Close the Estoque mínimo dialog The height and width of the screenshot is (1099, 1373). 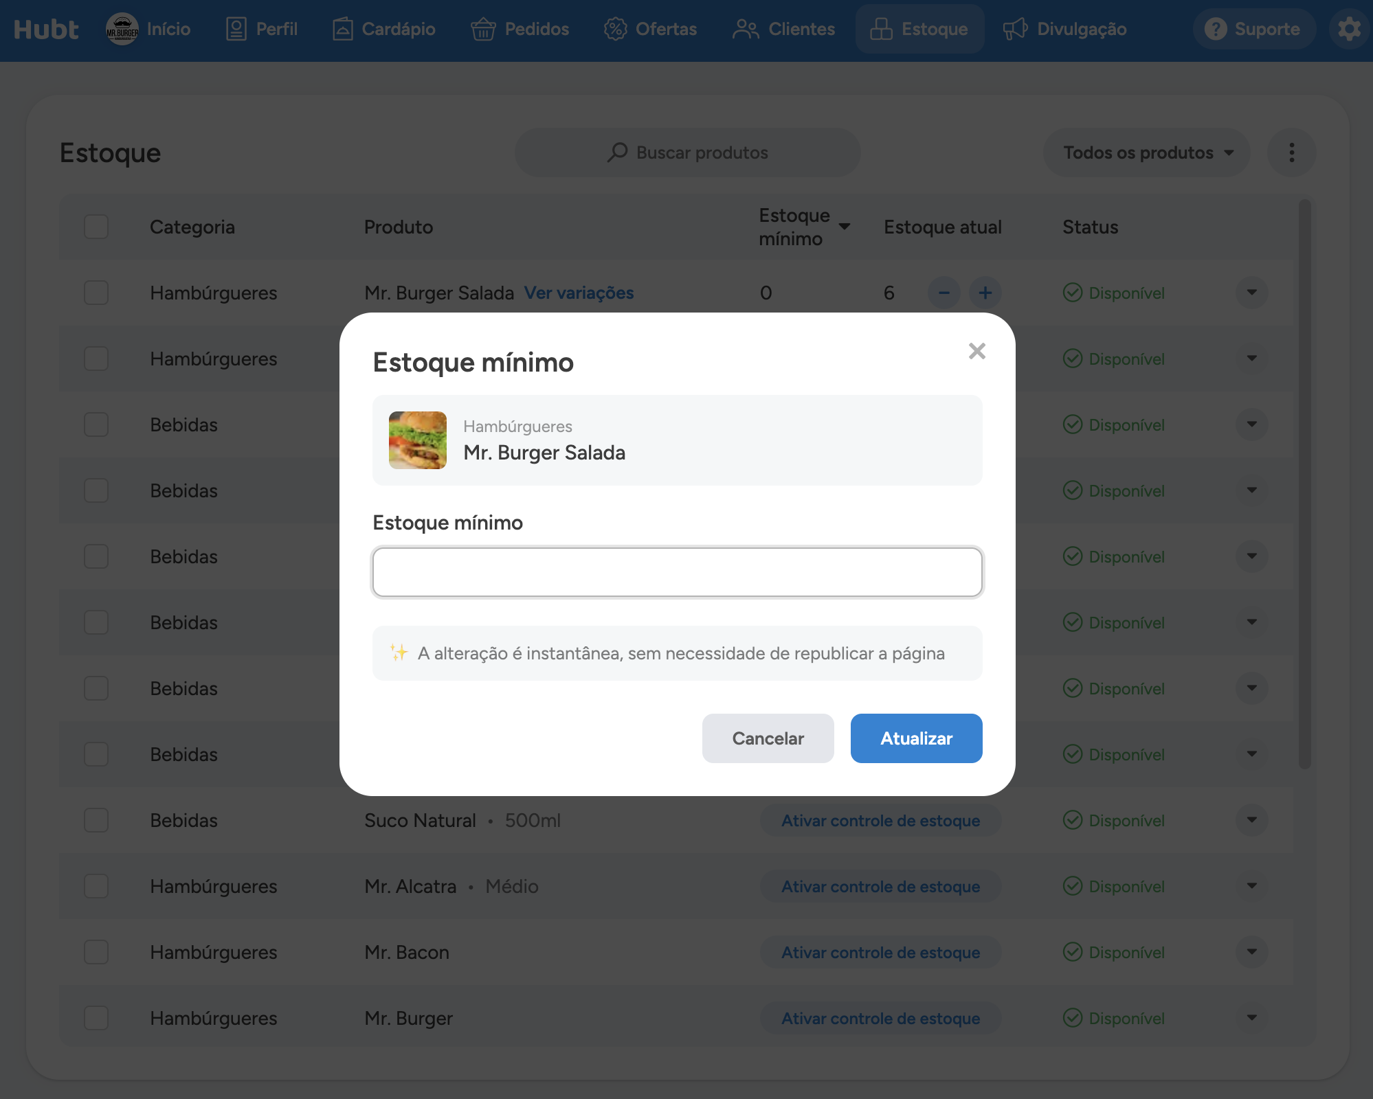[977, 351]
